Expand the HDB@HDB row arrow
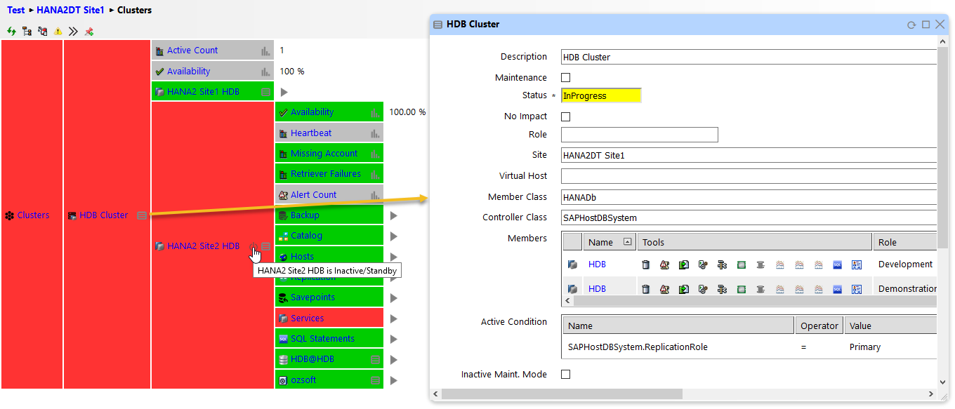Screen dimensions: 955x409 coord(394,360)
